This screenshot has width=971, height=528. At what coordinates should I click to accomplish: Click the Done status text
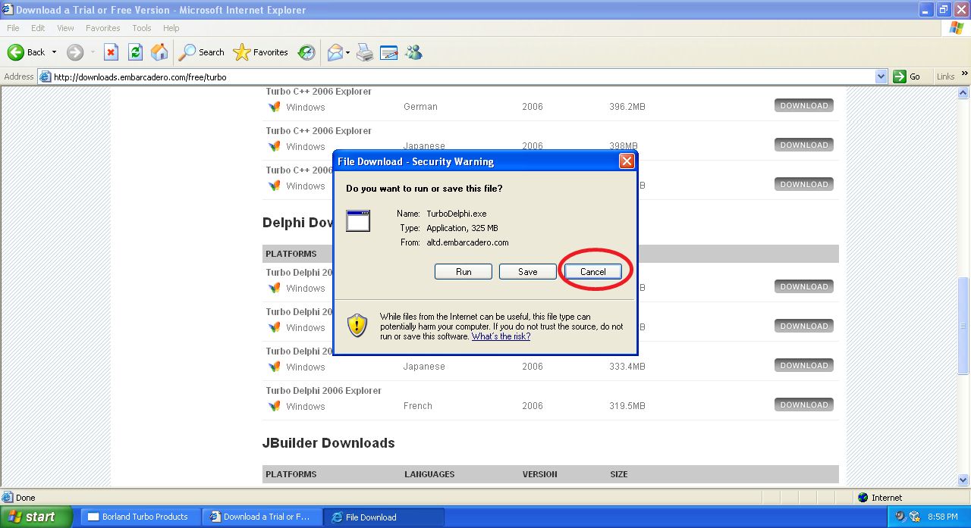point(25,498)
